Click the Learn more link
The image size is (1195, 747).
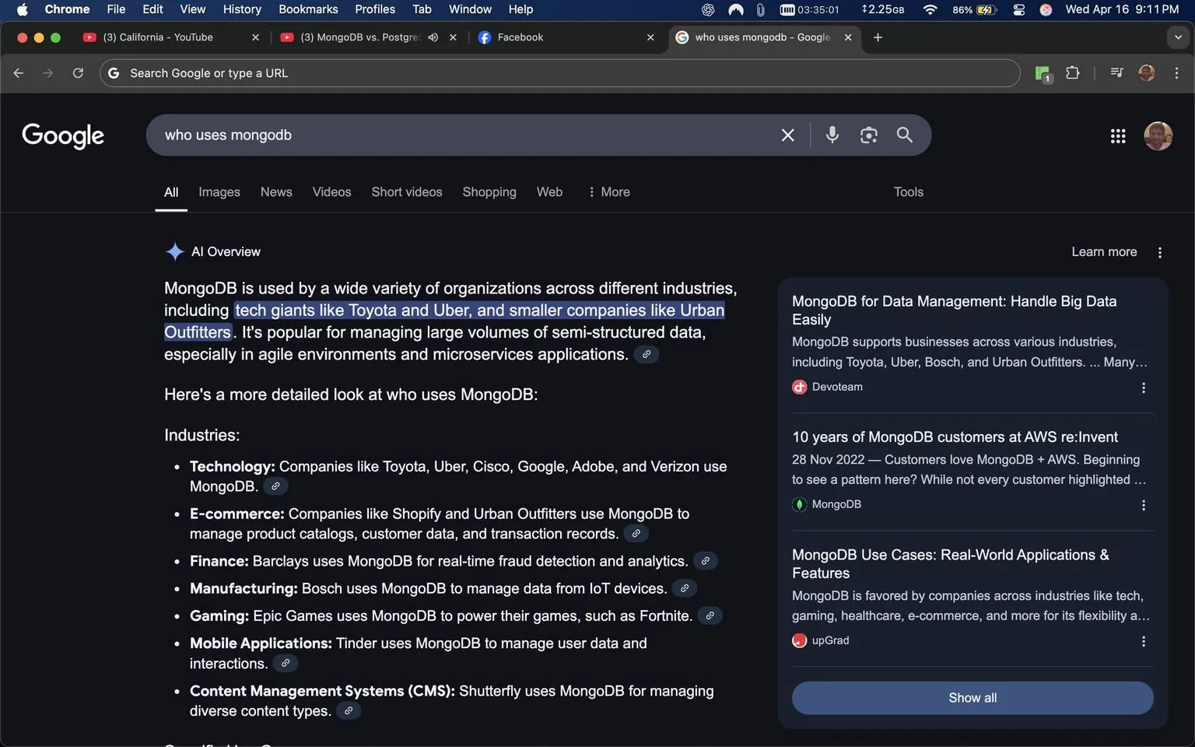pyautogui.click(x=1104, y=252)
